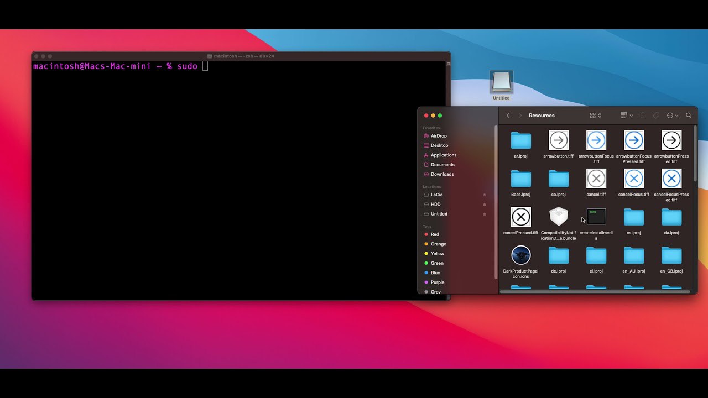Viewport: 708px width, 398px height.
Task: Select the CompatibilityNotification bundle icon
Action: pyautogui.click(x=559, y=217)
